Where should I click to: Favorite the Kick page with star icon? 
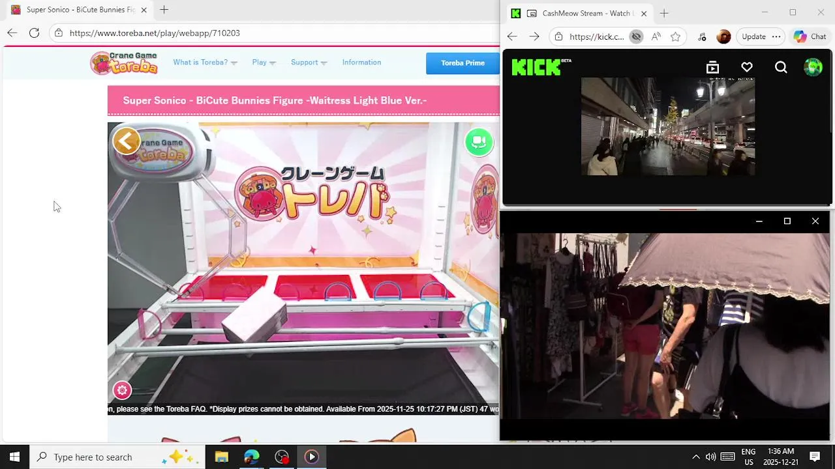[675, 36]
